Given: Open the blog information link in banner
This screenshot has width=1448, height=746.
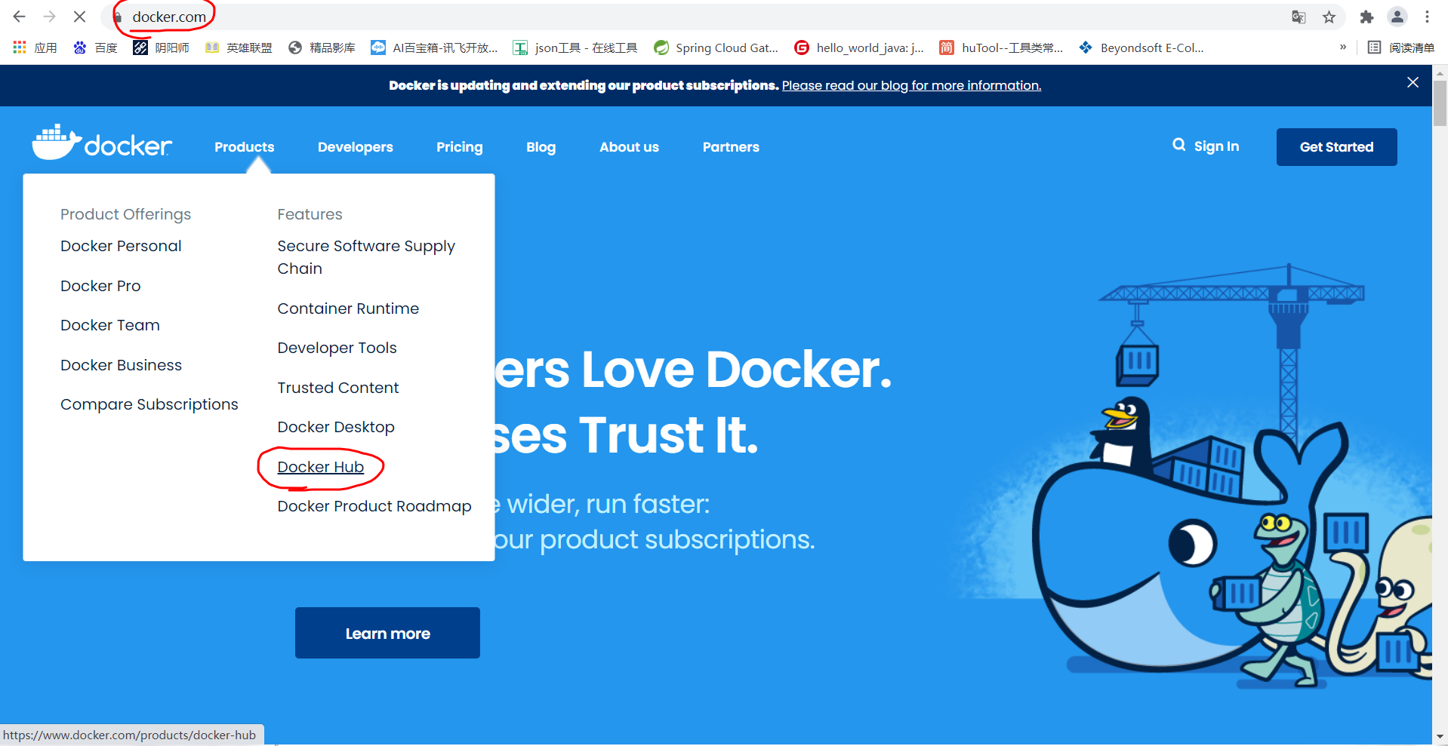Looking at the screenshot, I should point(911,85).
